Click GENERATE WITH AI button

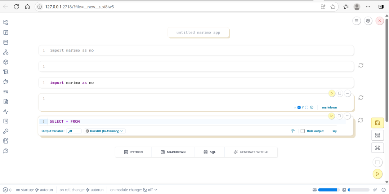click(251, 152)
